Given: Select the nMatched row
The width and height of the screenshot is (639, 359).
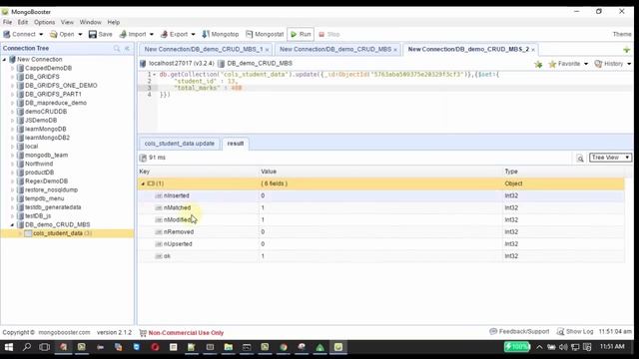Looking at the screenshot, I should (381, 207).
